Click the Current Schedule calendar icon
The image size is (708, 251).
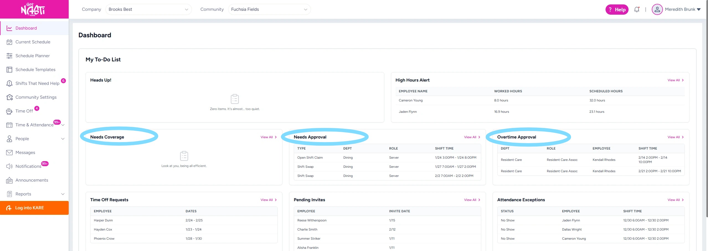point(9,42)
